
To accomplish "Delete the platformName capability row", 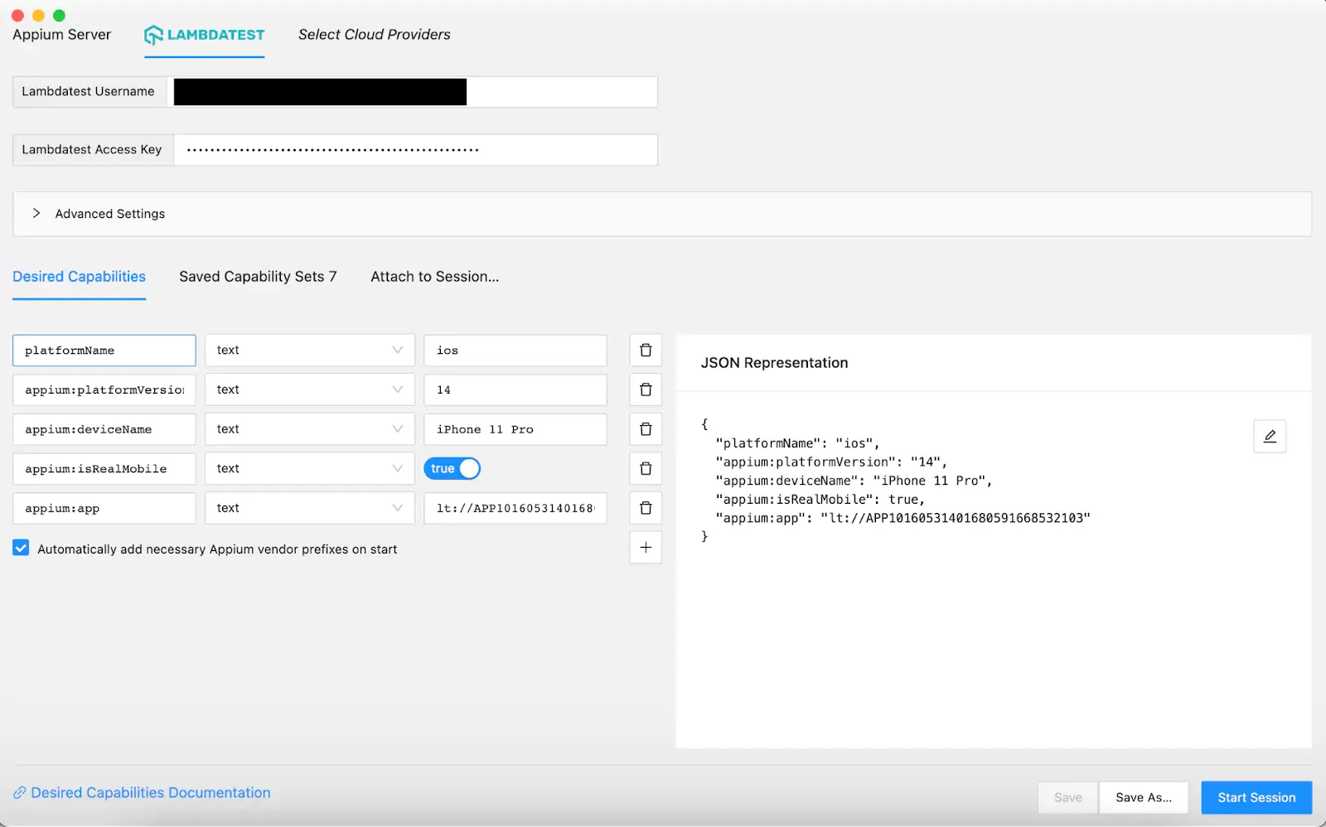I will tap(646, 350).
